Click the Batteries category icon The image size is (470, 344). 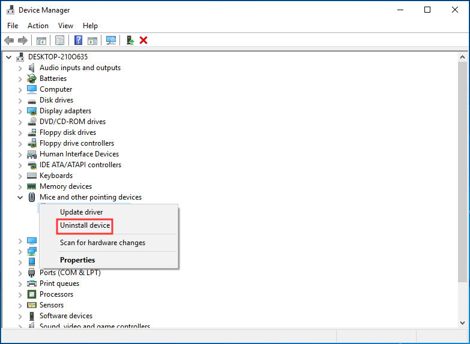(31, 79)
